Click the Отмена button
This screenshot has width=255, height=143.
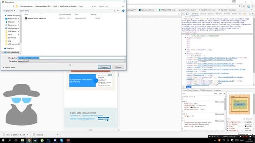[x=118, y=67]
